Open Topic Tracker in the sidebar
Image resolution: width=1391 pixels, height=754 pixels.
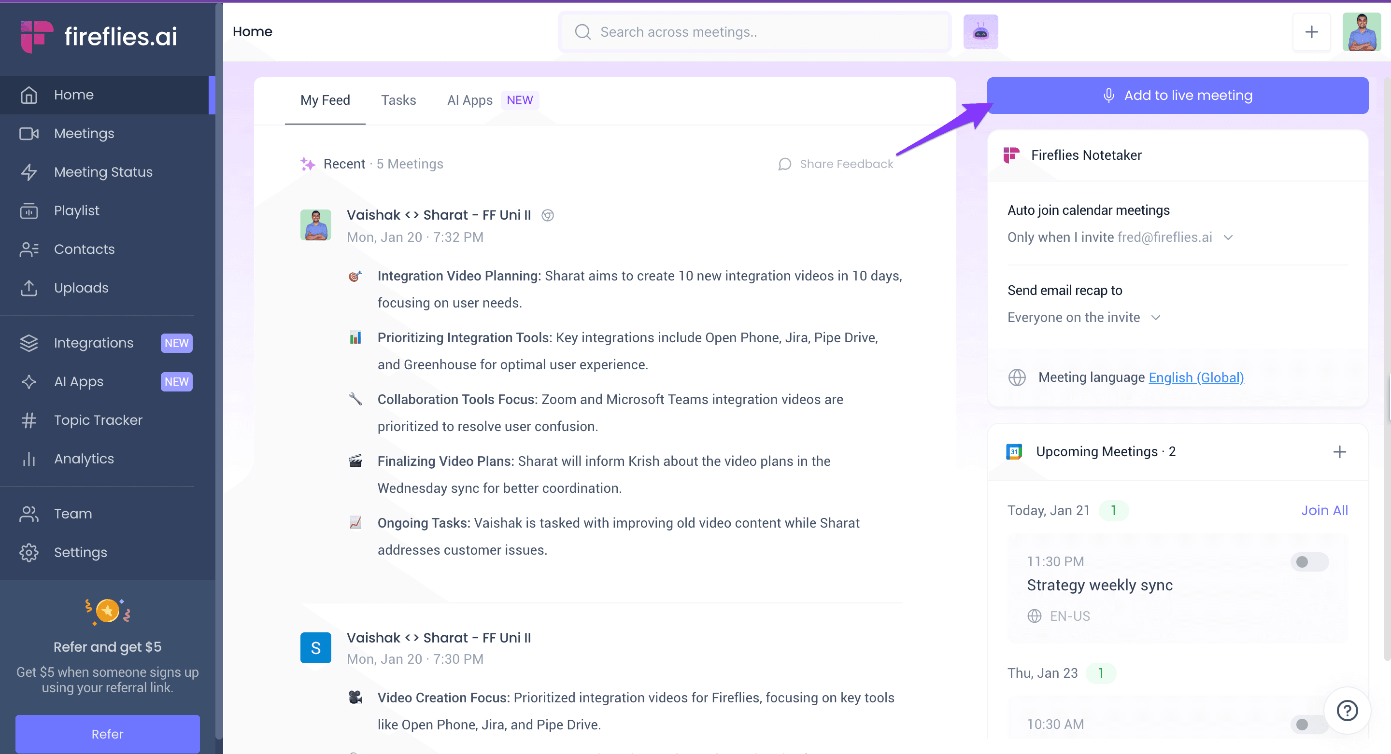click(x=107, y=420)
